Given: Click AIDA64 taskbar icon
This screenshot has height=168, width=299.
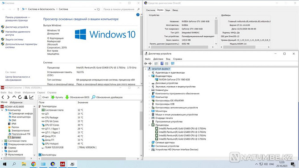Looking at the screenshot, I should [62, 164].
